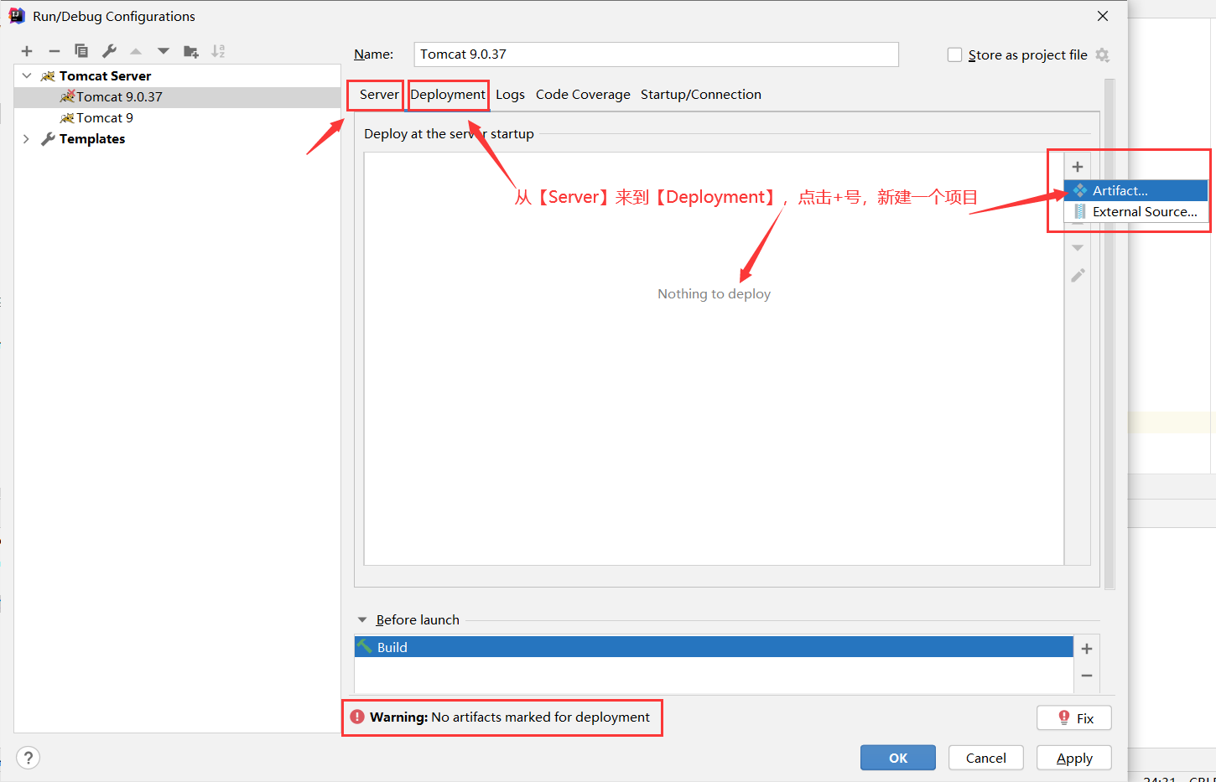This screenshot has height=782, width=1216.
Task: Collapse the Before launch section
Action: tap(362, 620)
